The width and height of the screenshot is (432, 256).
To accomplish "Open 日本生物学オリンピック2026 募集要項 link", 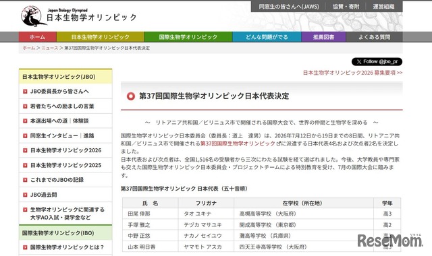I will (352, 73).
